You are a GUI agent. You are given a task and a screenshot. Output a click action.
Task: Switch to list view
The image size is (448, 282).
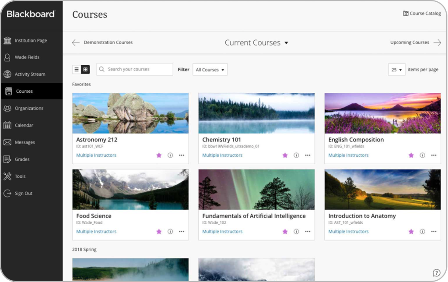coord(77,70)
